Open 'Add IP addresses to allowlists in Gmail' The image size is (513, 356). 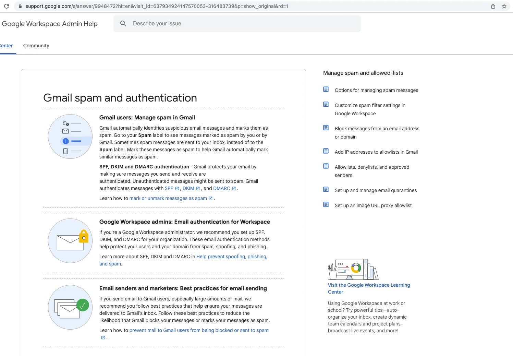[376, 152]
